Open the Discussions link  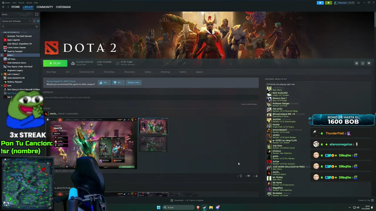pos(130,72)
